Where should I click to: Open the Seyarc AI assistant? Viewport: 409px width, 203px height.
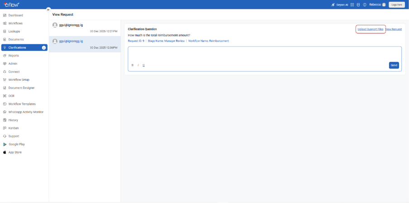[x=339, y=5]
